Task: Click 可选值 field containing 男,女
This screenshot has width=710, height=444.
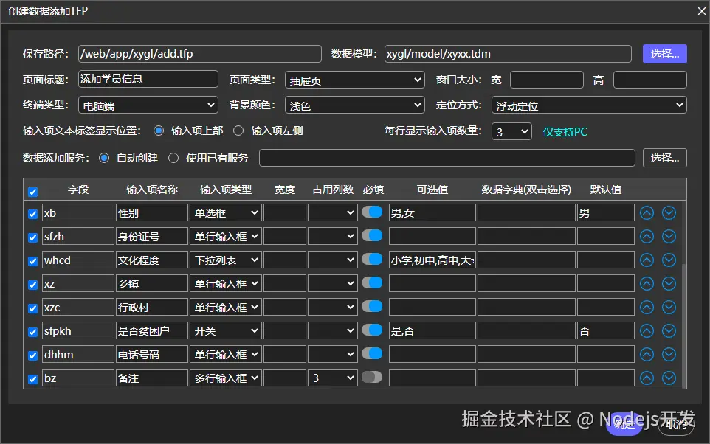Action: (x=432, y=212)
